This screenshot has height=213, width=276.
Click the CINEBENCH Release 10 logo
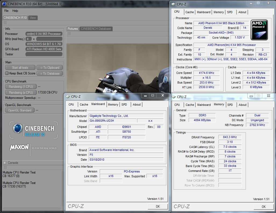coord(33,130)
